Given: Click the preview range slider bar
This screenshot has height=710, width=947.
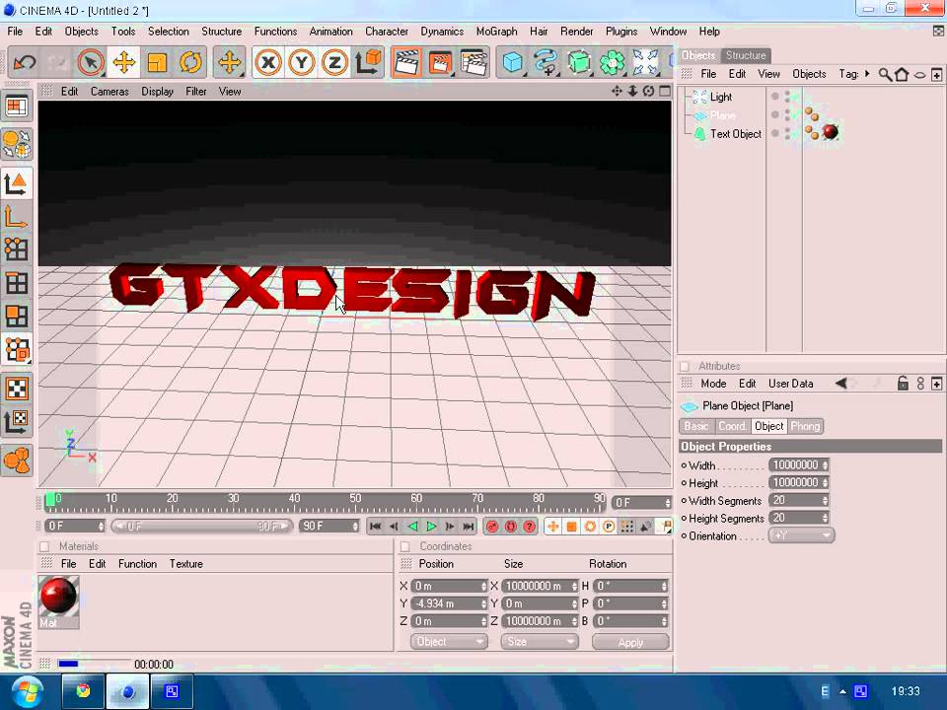Looking at the screenshot, I should click(x=201, y=527).
